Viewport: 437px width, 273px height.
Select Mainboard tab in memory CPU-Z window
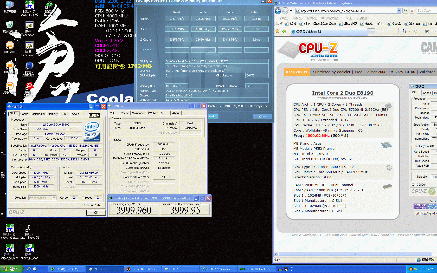(138, 113)
